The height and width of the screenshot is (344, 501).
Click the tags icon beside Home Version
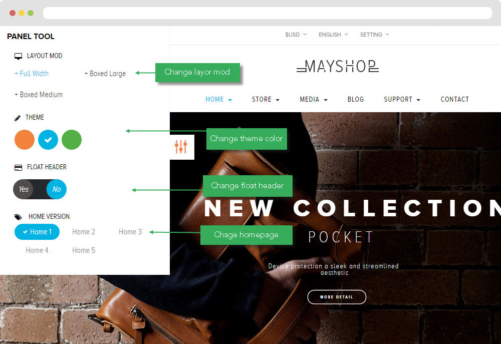click(x=18, y=217)
